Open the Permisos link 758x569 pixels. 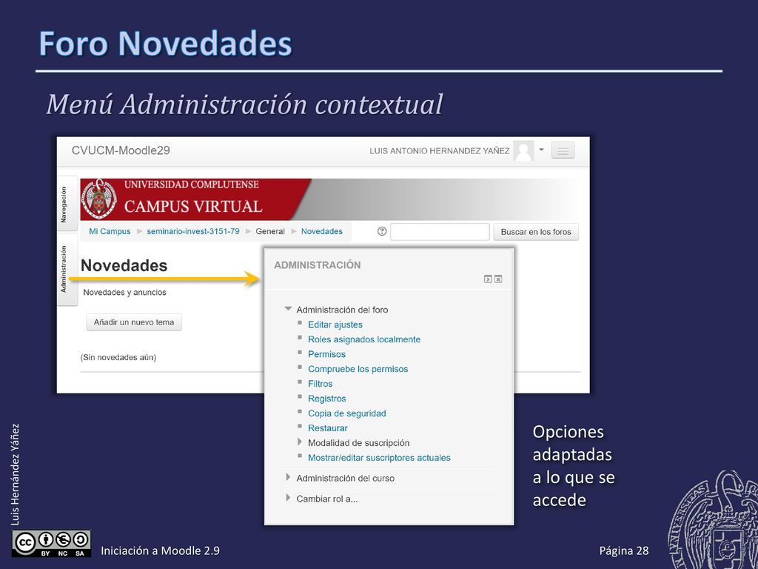click(326, 354)
